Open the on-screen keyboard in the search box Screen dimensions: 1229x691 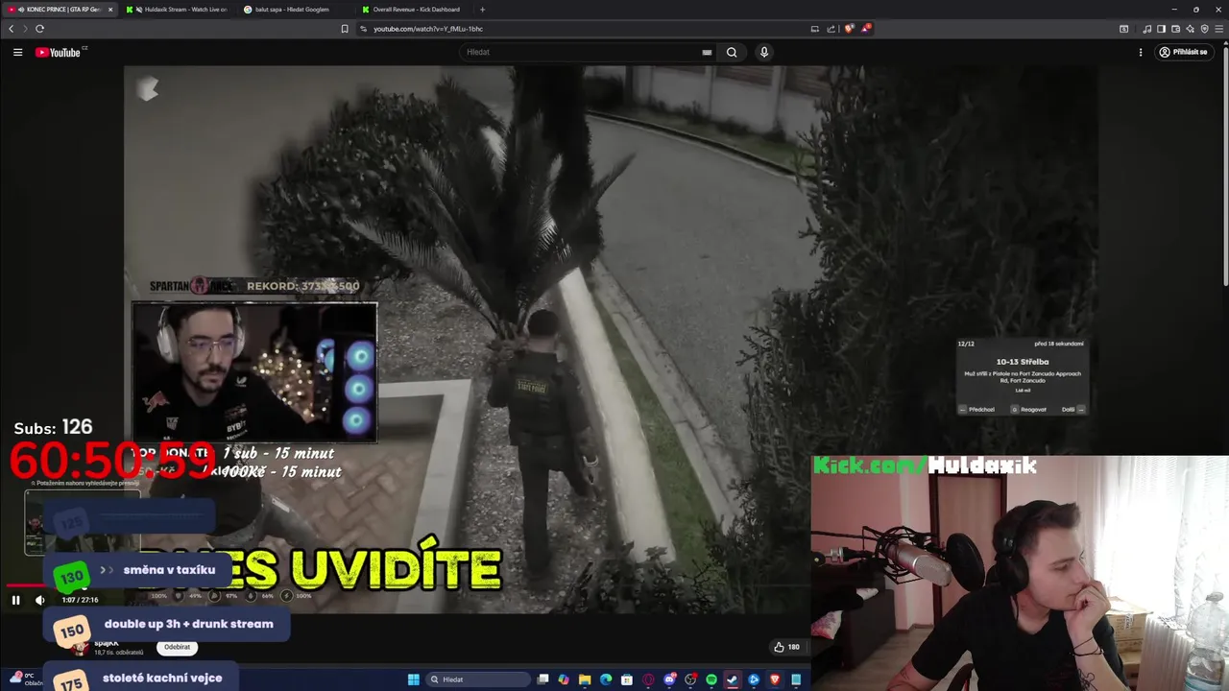tap(707, 52)
